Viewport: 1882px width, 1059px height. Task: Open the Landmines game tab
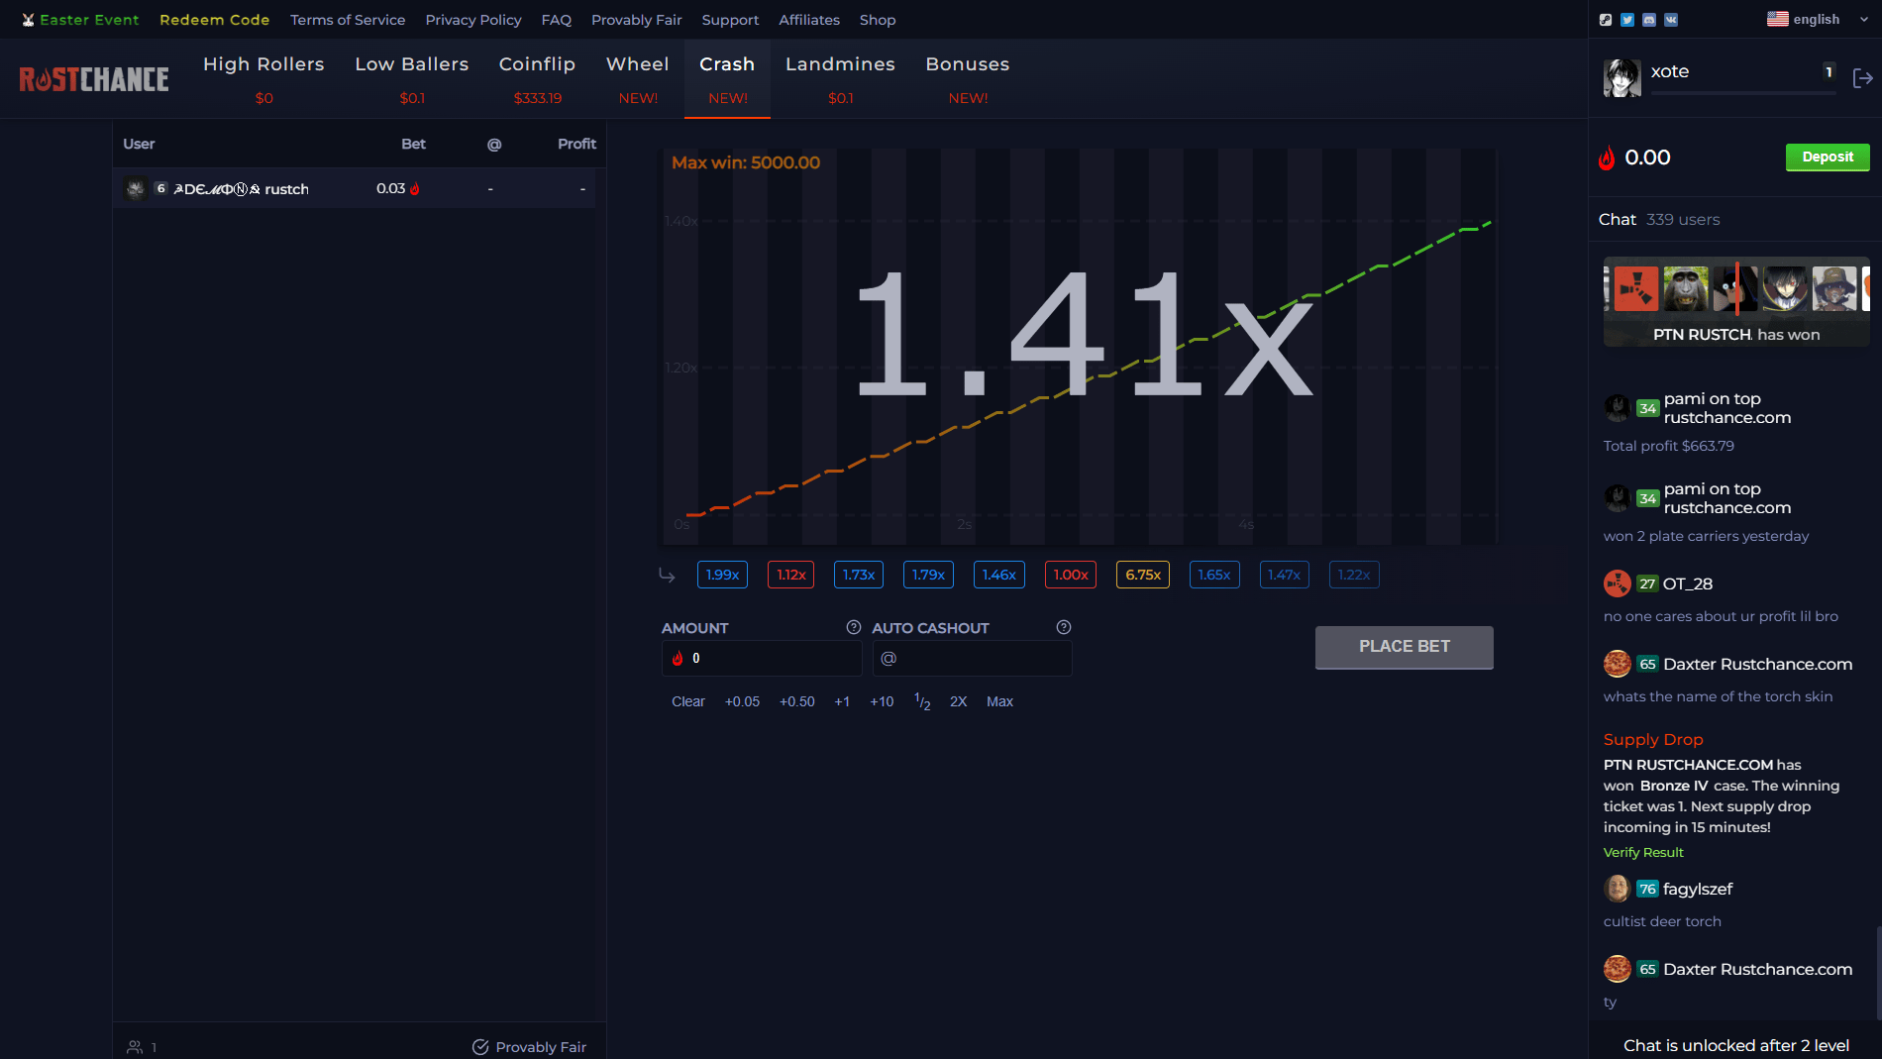840,63
